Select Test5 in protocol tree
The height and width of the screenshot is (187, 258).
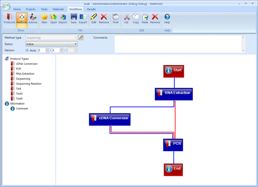tap(19, 99)
